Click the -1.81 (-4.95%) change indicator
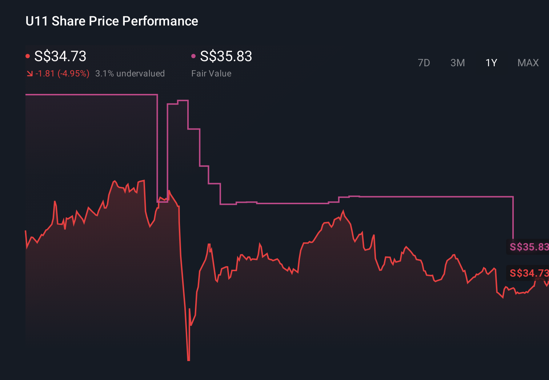The image size is (549, 380). pyautogui.click(x=62, y=74)
